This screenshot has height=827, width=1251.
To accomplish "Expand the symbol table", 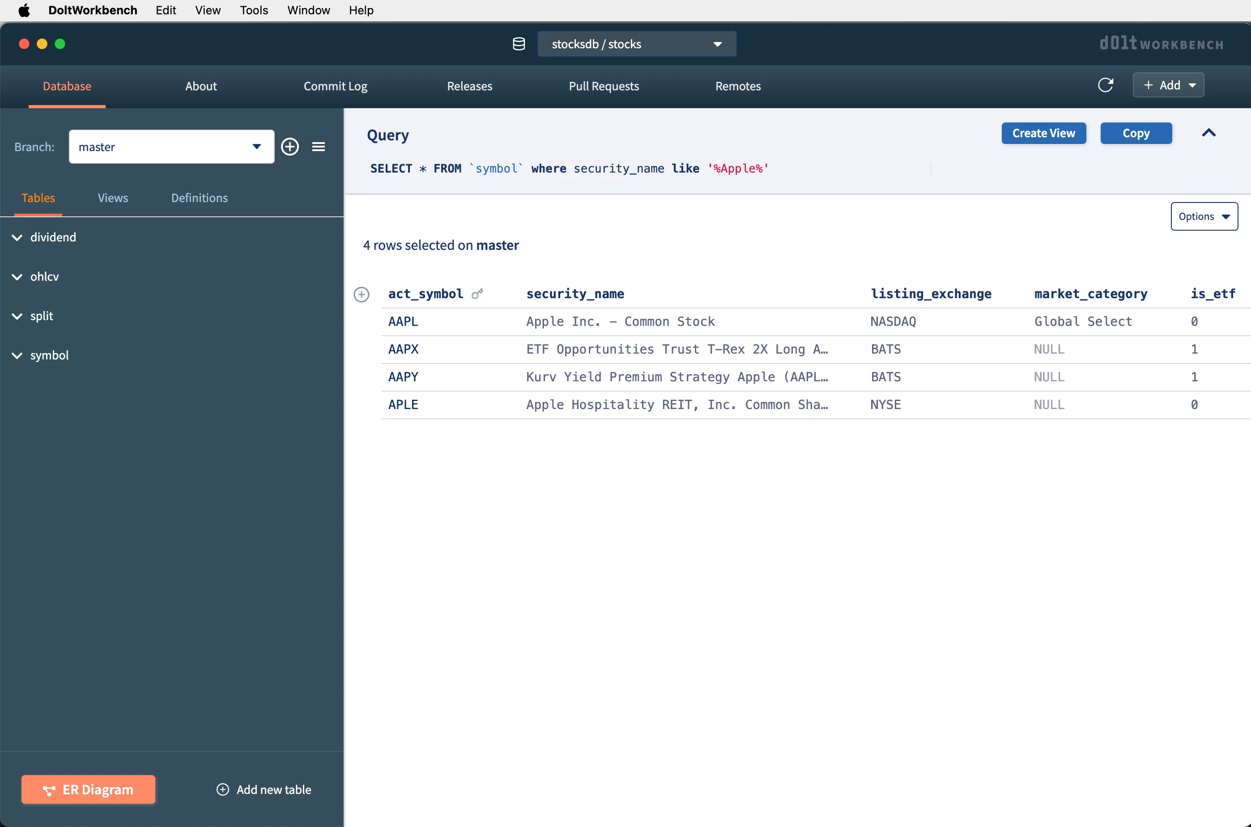I will pyautogui.click(x=17, y=355).
